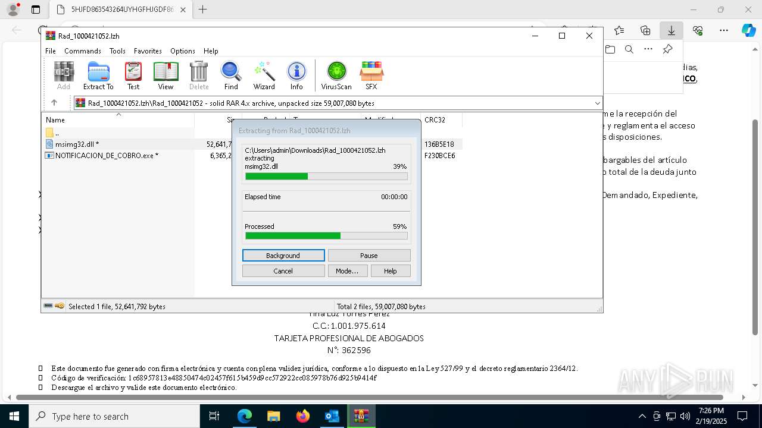Cancel the extraction
This screenshot has height=428, width=762.
tap(283, 271)
